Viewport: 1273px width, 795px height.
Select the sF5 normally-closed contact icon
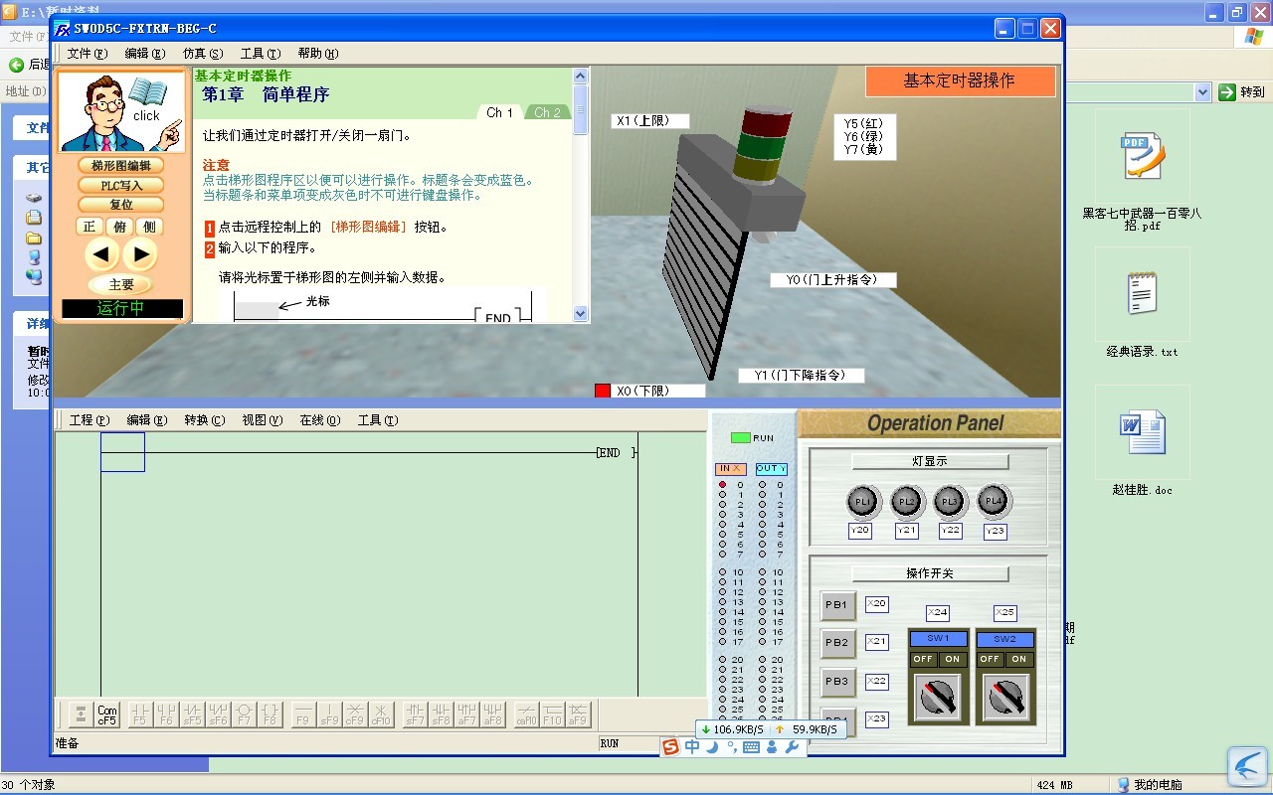click(192, 715)
